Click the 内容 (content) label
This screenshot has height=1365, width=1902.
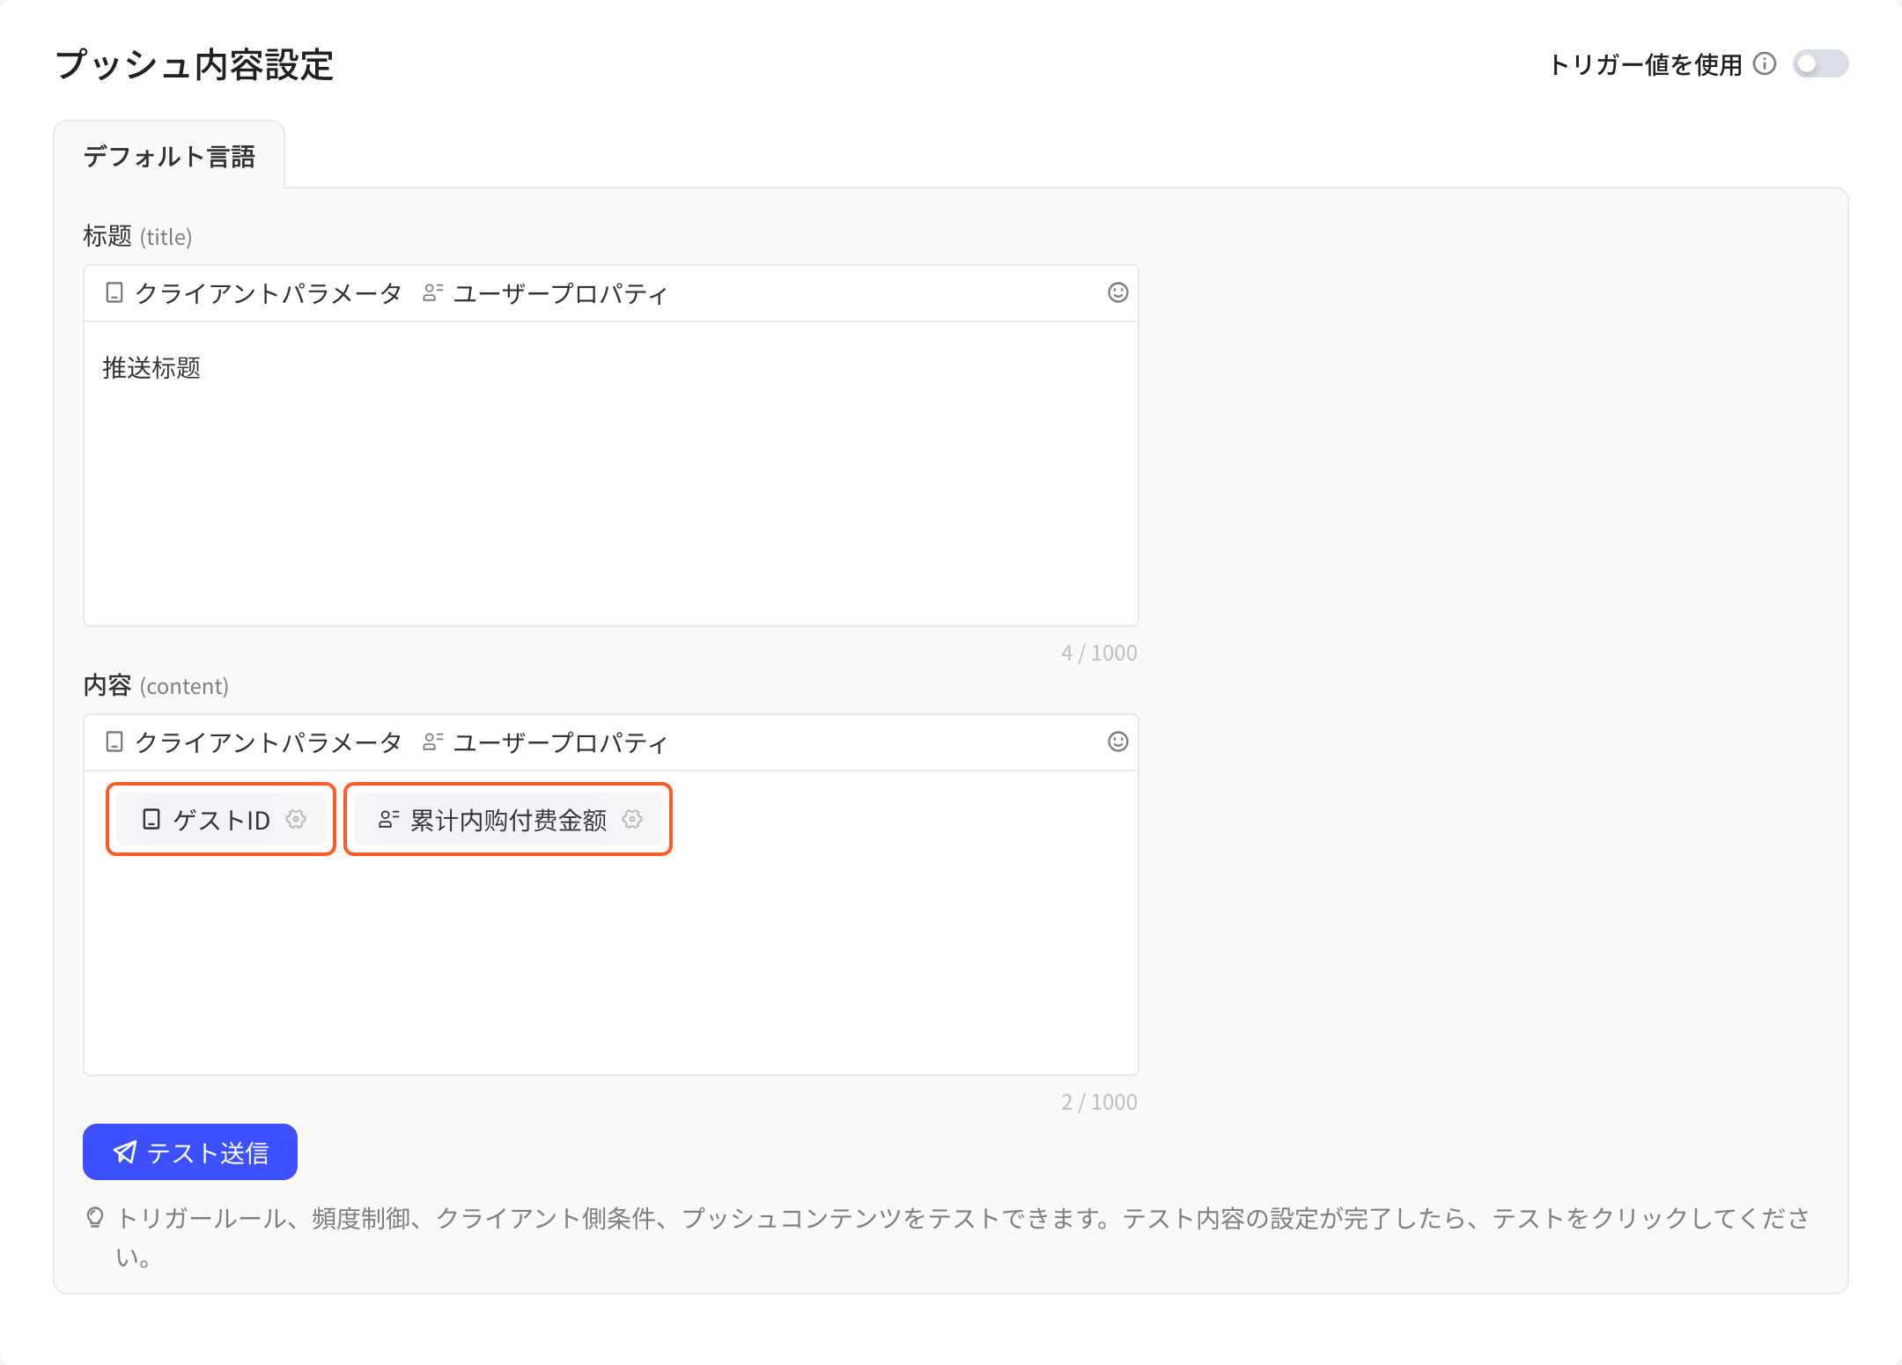coord(156,685)
